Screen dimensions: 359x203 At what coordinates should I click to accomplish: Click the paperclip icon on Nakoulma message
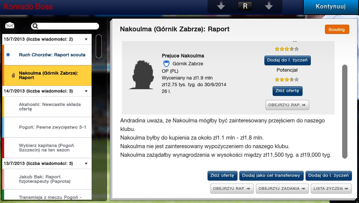coord(13,76)
